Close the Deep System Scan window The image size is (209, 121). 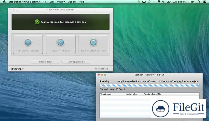coord(99,75)
